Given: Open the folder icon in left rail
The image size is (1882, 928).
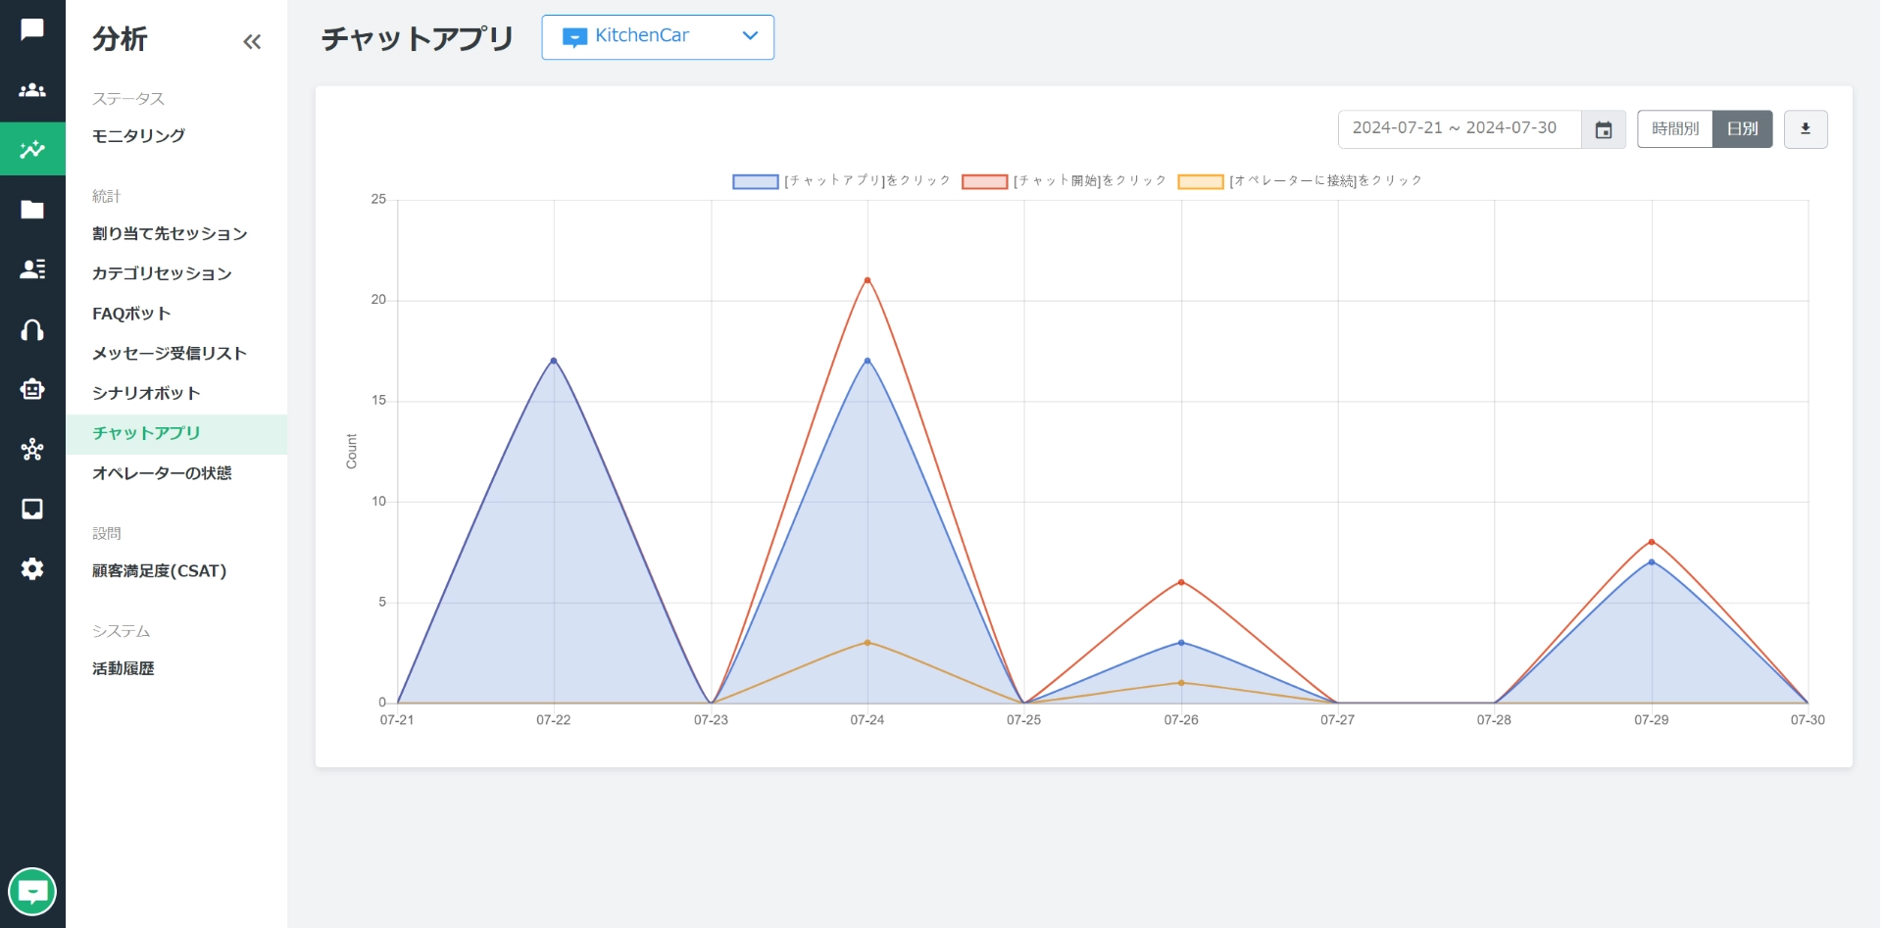Looking at the screenshot, I should [32, 209].
